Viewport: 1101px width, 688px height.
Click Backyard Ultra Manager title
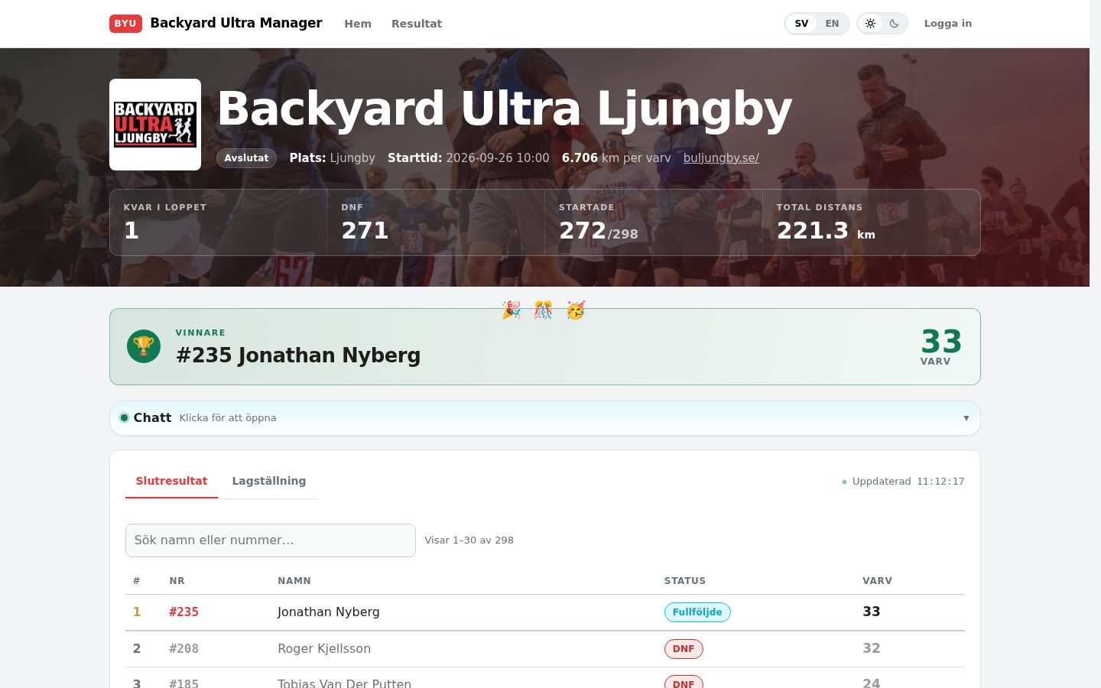pos(236,23)
